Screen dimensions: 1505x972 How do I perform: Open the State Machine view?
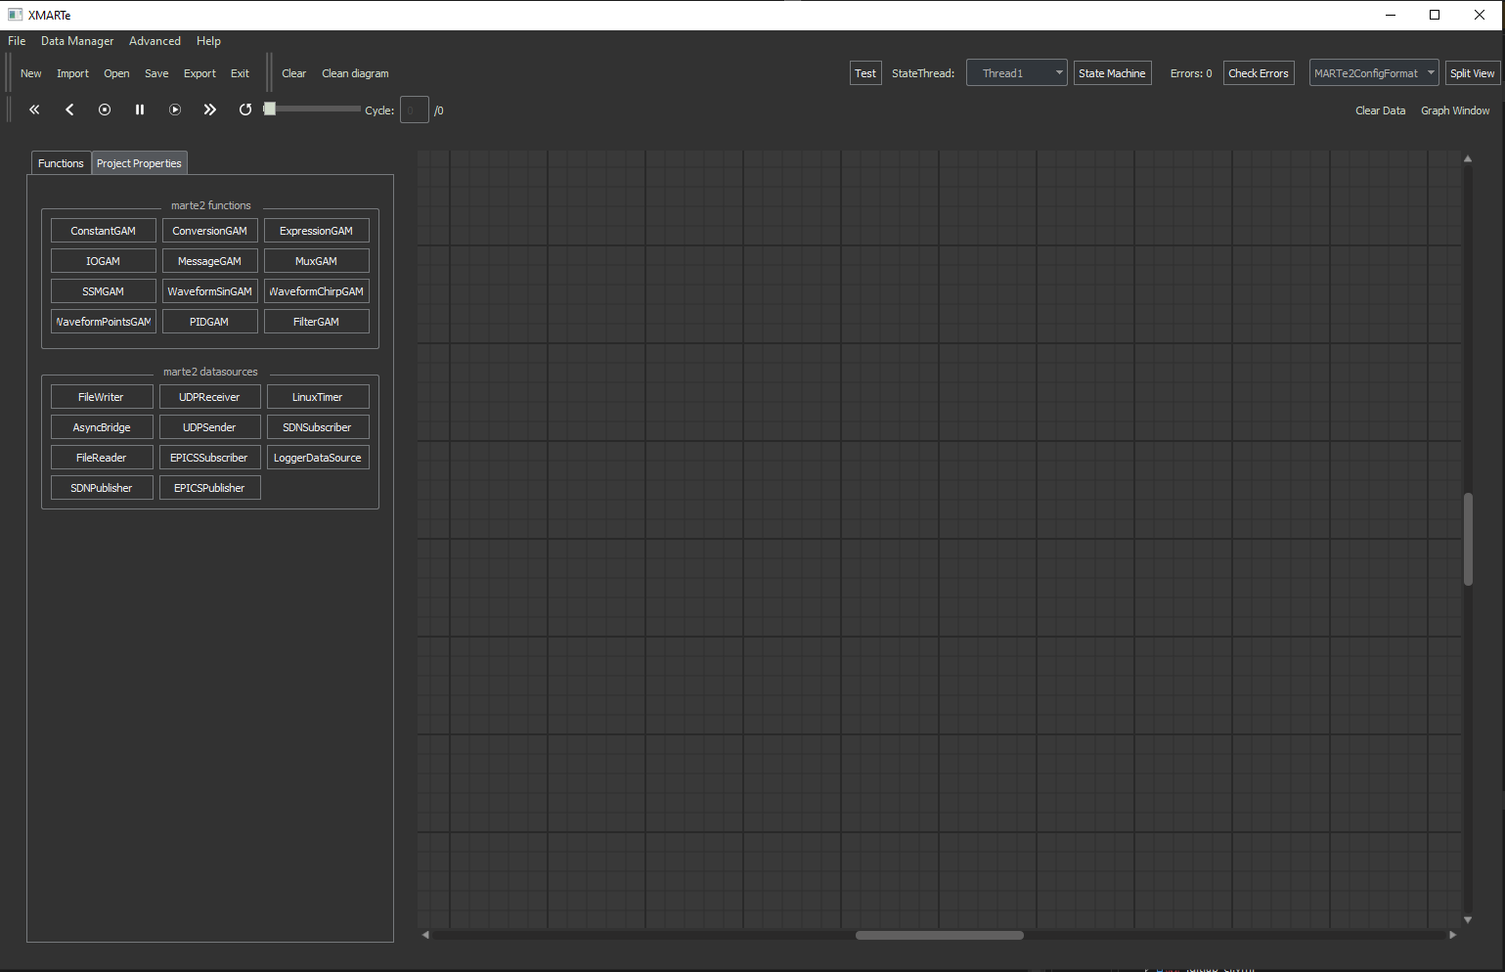point(1112,73)
